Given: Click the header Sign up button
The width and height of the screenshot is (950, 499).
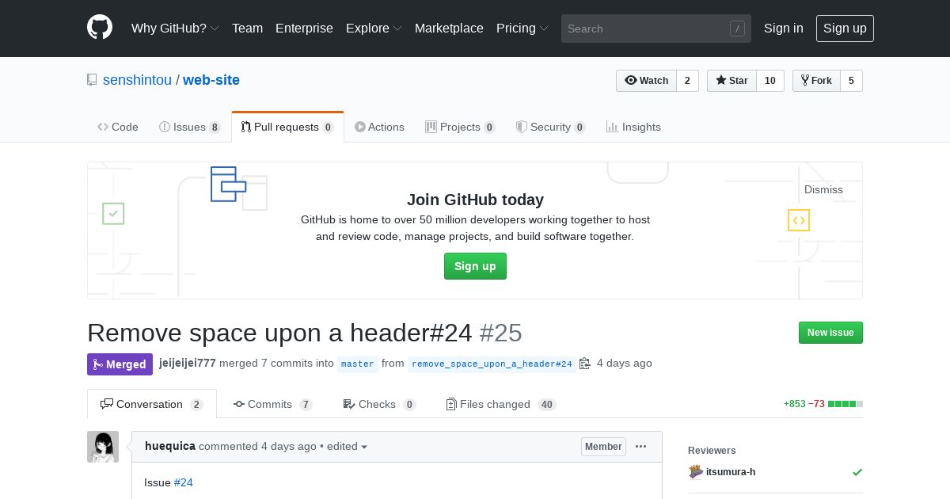Looking at the screenshot, I should [x=845, y=28].
